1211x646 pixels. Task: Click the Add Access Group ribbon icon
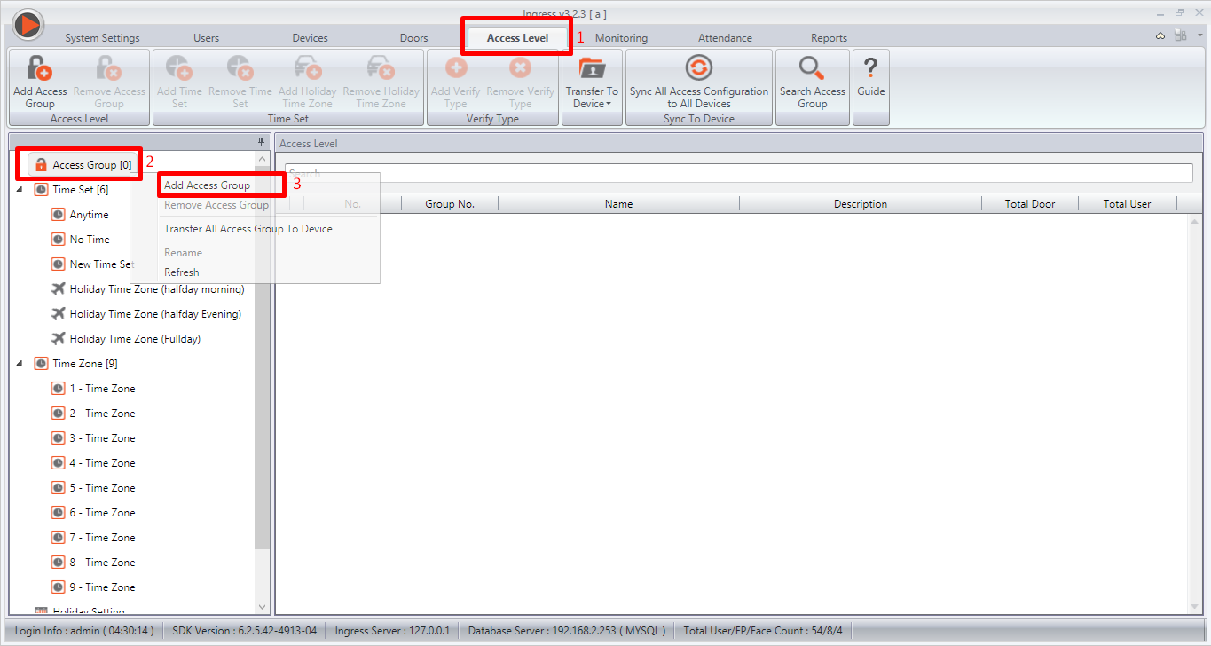click(40, 68)
